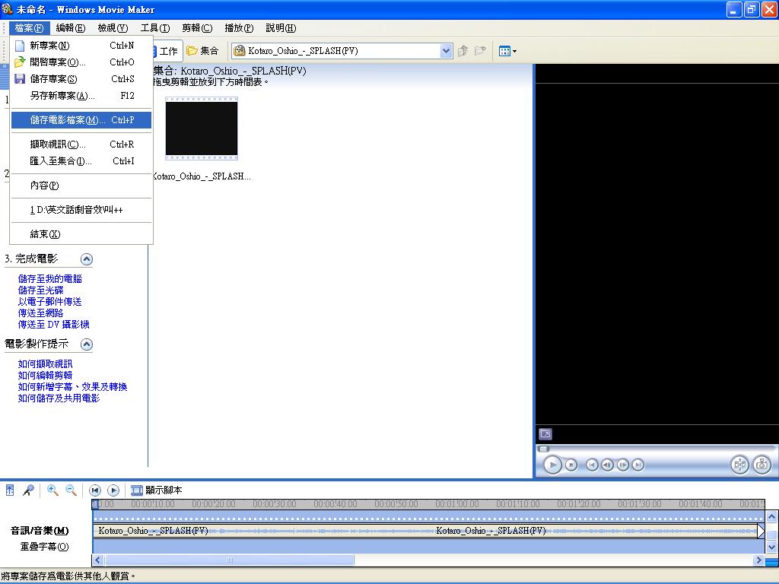The height and width of the screenshot is (584, 779).
Task: Open the 如何儲存及共用電影 tip link
Action: click(x=59, y=398)
